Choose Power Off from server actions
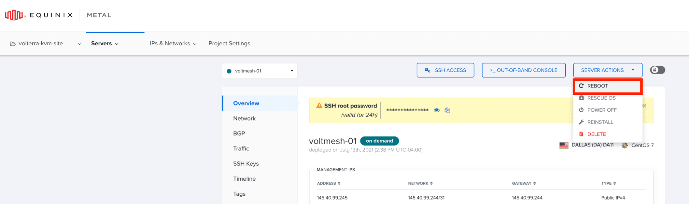689x204 pixels. click(x=608, y=110)
